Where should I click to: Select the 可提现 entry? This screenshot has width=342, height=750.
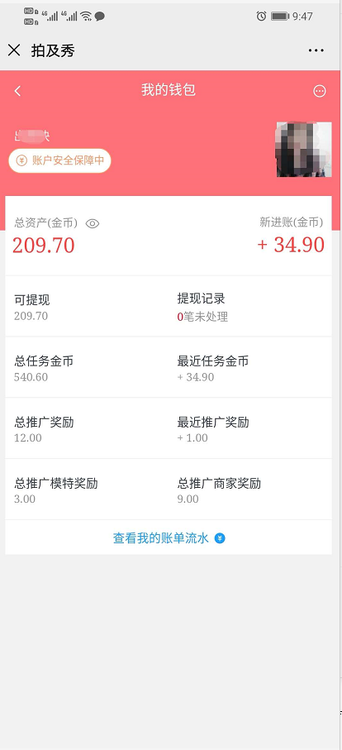click(x=87, y=307)
